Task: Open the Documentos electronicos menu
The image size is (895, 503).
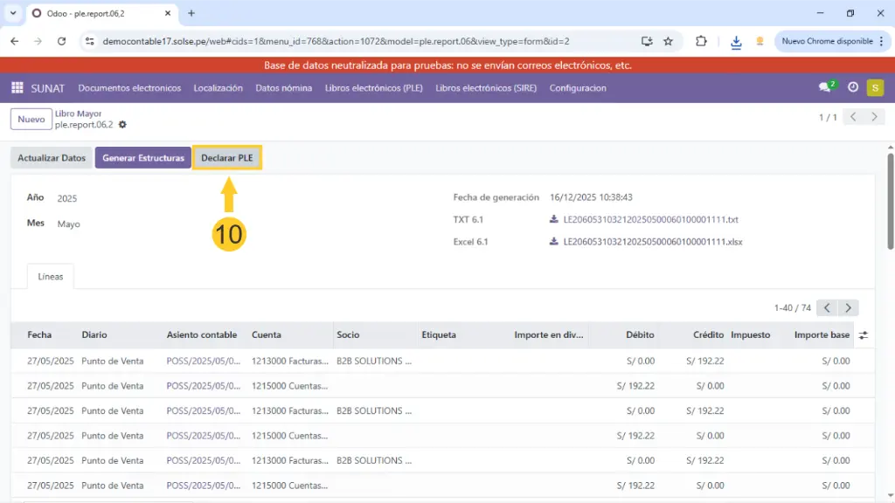Action: pyautogui.click(x=129, y=88)
